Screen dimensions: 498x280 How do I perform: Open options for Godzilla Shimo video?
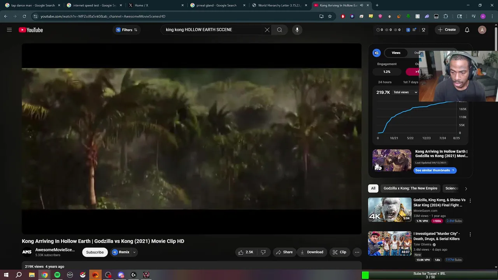(470, 201)
